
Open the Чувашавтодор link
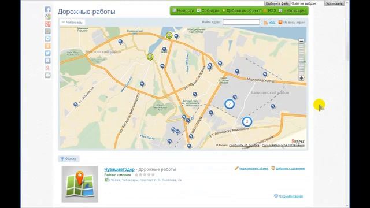120,169
